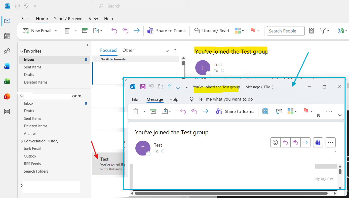
Task: Click the Archive icon in the main toolbar
Action: pos(85,31)
